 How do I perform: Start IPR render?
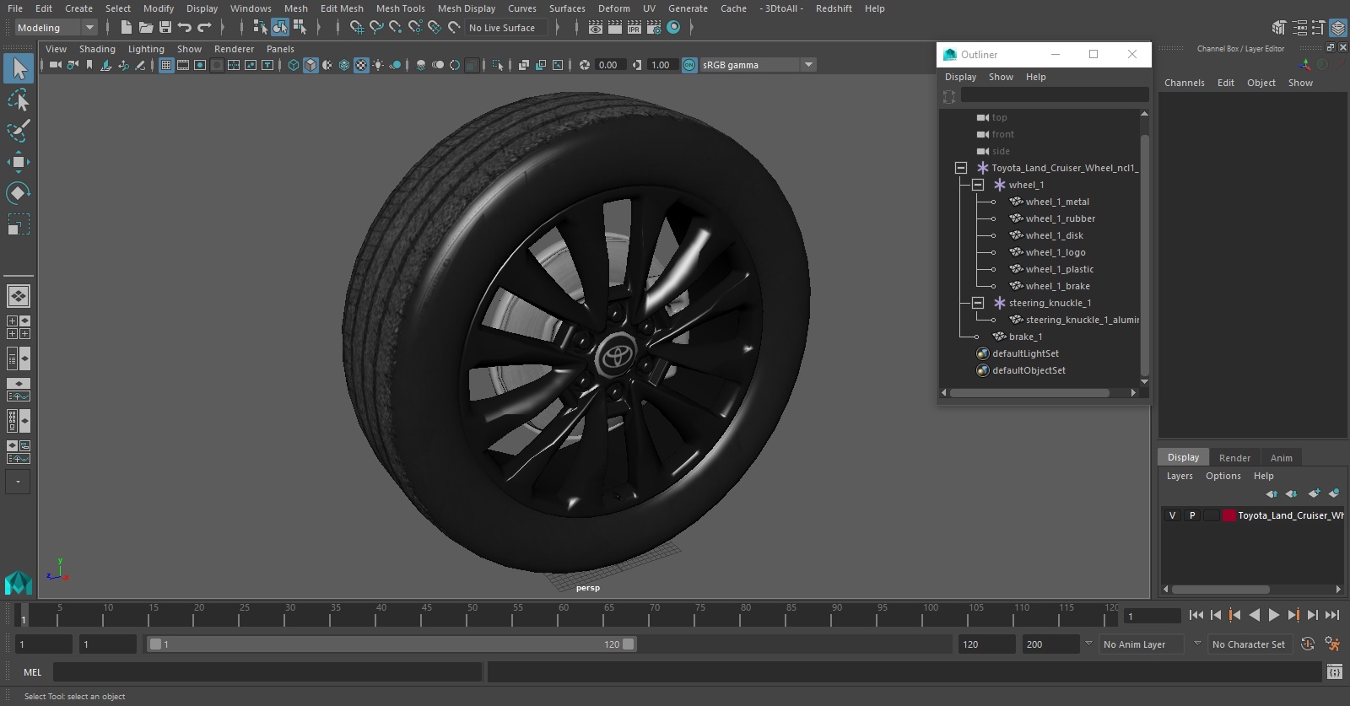pyautogui.click(x=634, y=27)
